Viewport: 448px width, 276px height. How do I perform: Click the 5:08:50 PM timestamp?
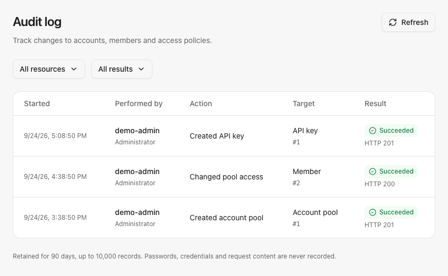point(55,136)
